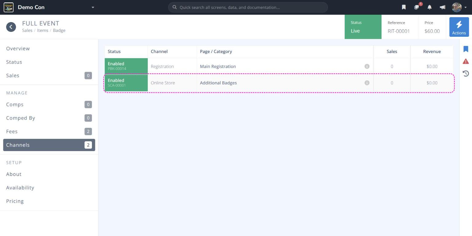Viewport: 472px width, 236px height.
Task: Click the Reference RIT-00001 value
Action: (399, 31)
